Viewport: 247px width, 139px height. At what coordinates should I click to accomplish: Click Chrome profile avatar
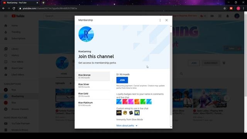[x=238, y=8]
